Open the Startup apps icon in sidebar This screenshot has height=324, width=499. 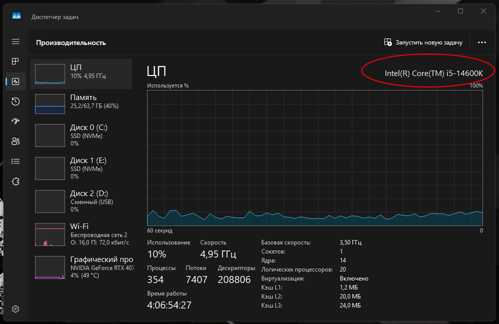[16, 121]
